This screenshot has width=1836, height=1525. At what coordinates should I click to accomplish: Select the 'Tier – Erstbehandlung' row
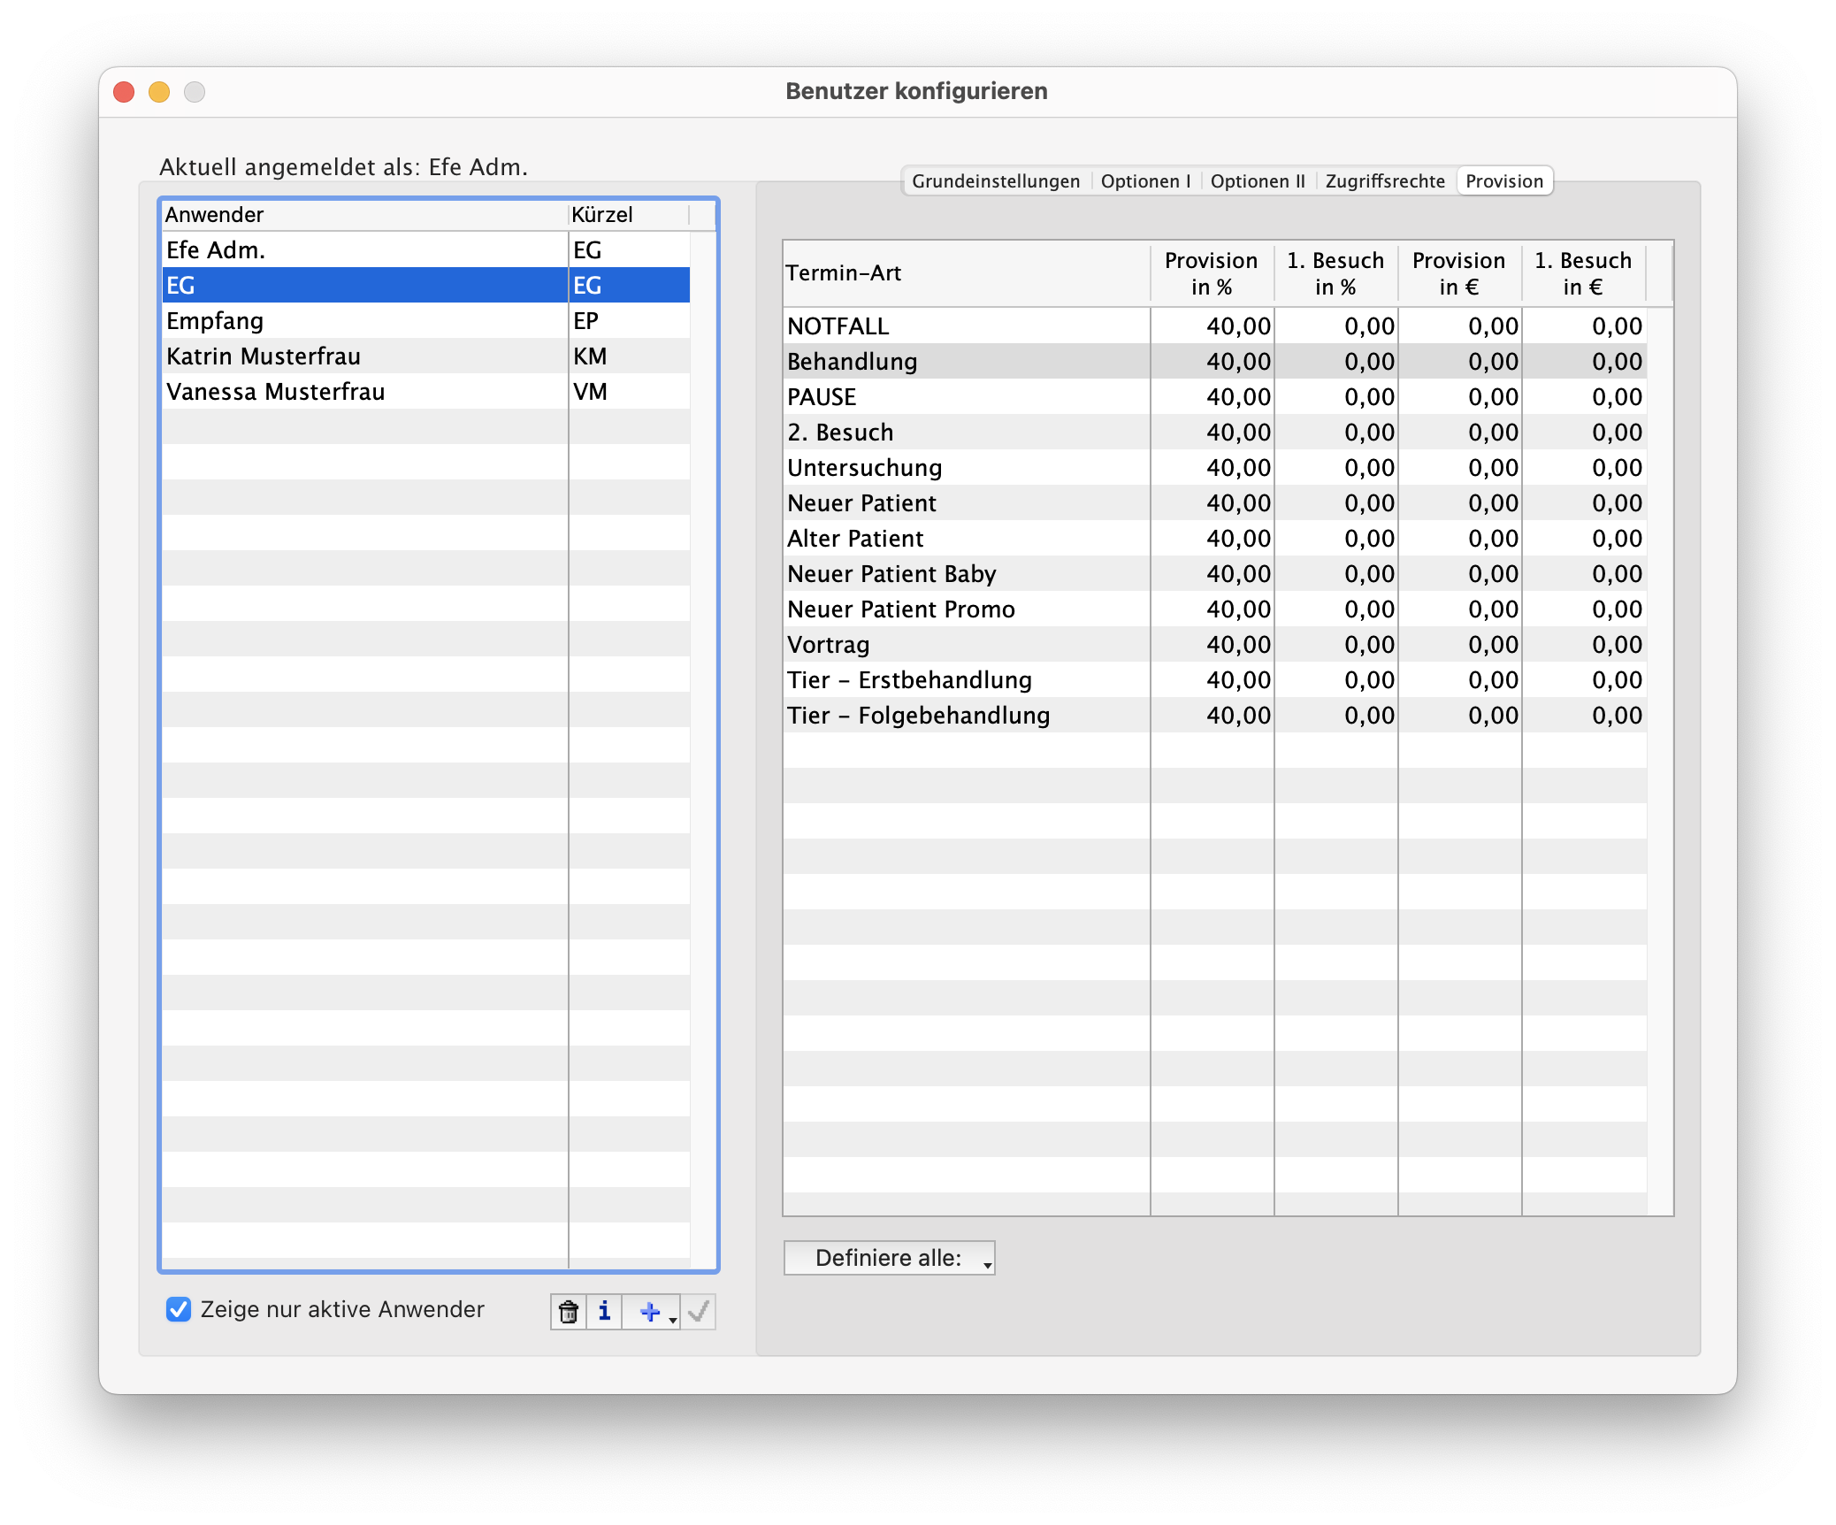909,680
